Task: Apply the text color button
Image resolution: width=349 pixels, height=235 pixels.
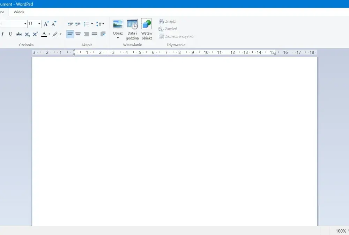Action: [44, 34]
